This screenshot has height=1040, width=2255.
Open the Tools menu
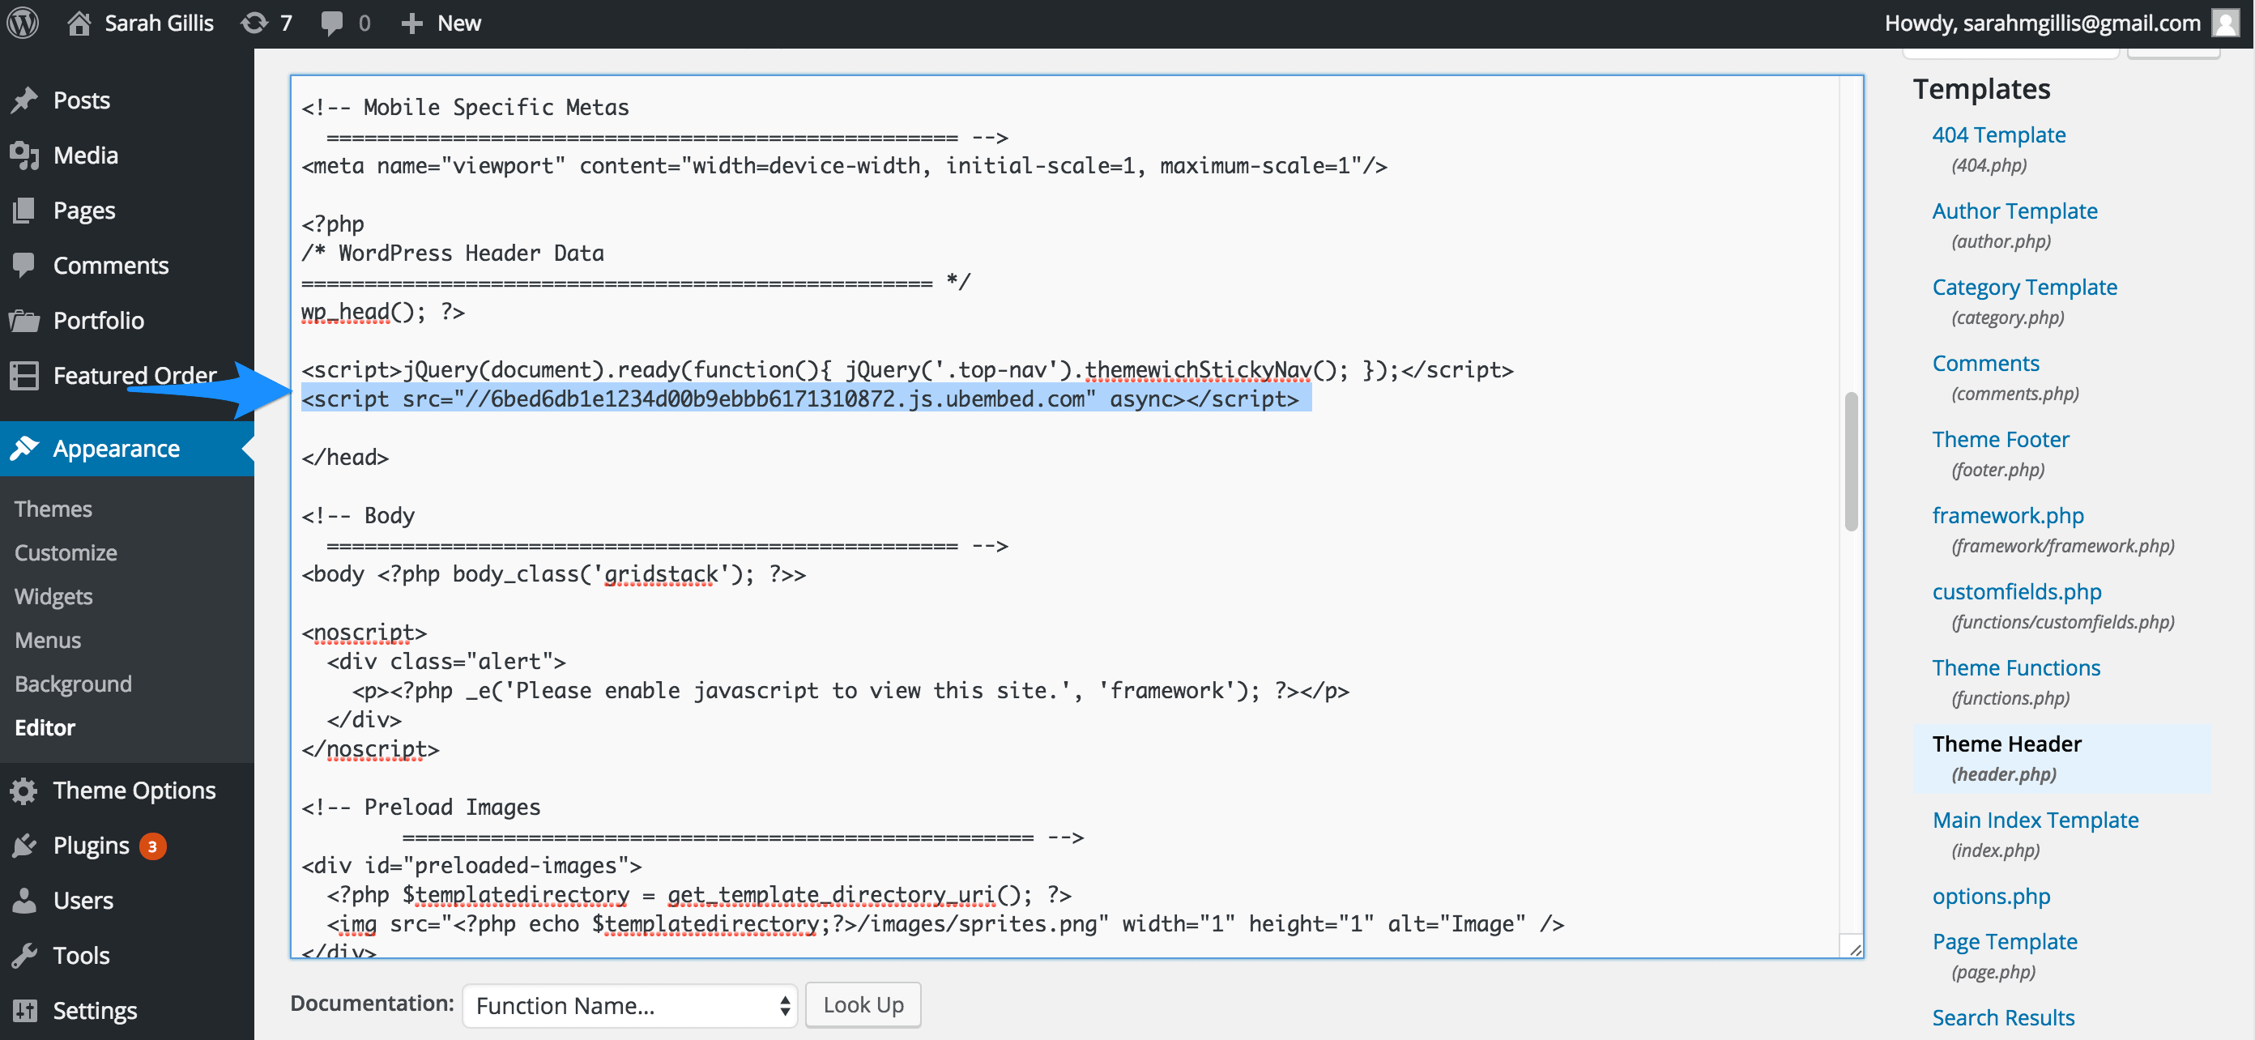[82, 955]
